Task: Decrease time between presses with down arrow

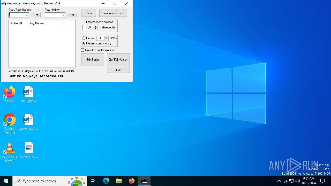Action: coord(96,28)
